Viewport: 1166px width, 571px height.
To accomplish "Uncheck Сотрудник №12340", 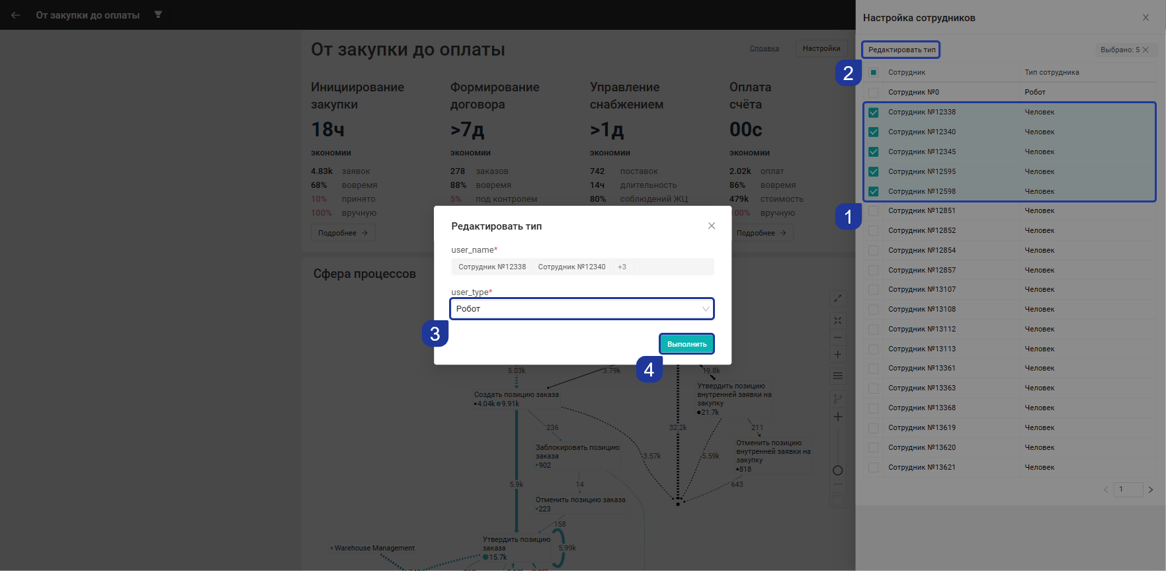I will (874, 132).
